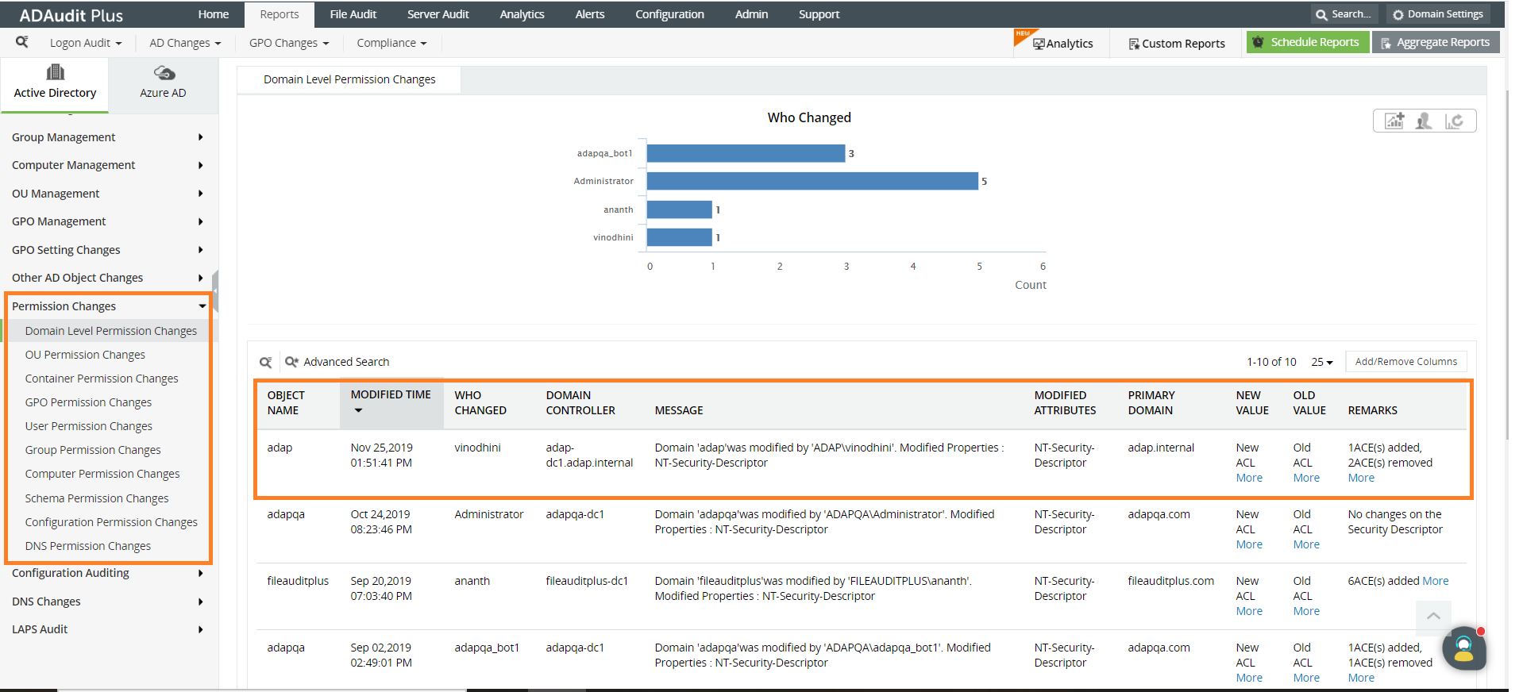Viewport: 1523px width, 692px height.
Task: Sort by the WHO CHANGED column header
Action: coord(480,402)
